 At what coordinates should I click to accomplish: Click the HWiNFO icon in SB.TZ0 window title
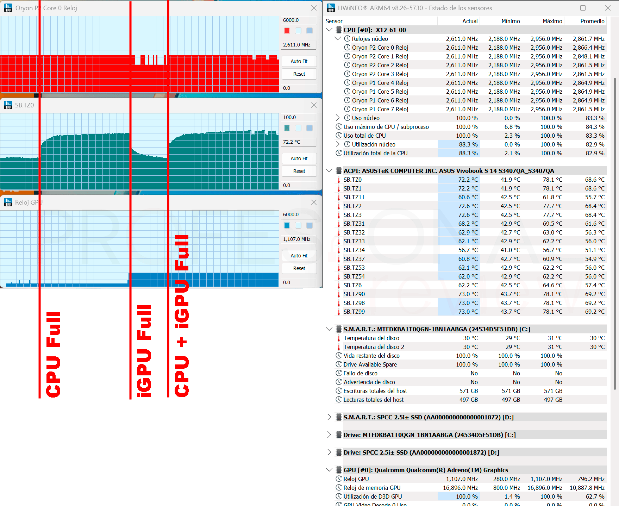click(8, 105)
